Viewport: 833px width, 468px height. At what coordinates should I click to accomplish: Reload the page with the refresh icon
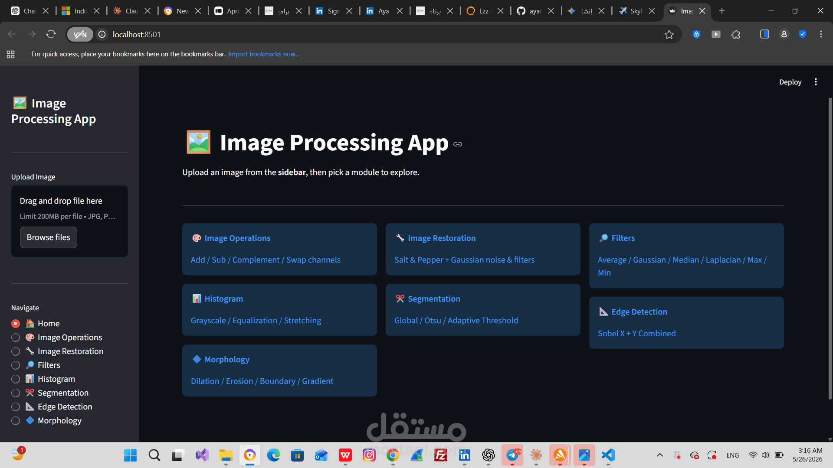point(51,34)
